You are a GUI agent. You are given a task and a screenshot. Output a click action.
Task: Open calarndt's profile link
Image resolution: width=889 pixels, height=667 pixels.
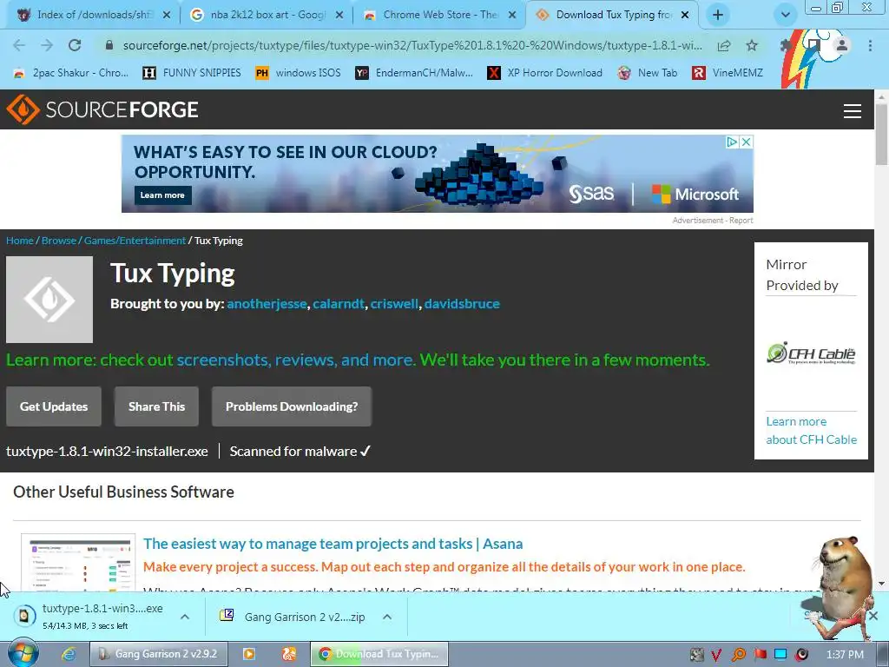coord(339,303)
